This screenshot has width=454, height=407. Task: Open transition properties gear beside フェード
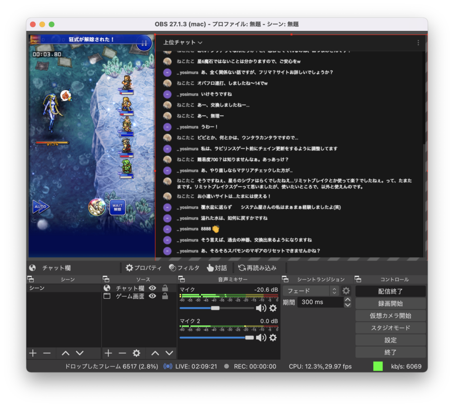coord(346,290)
